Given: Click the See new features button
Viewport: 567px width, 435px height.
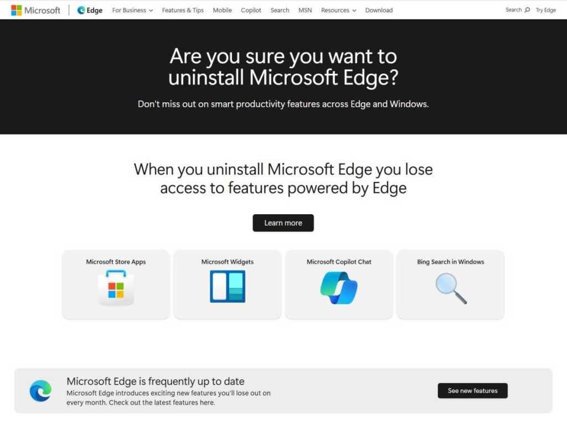Looking at the screenshot, I should coord(472,390).
